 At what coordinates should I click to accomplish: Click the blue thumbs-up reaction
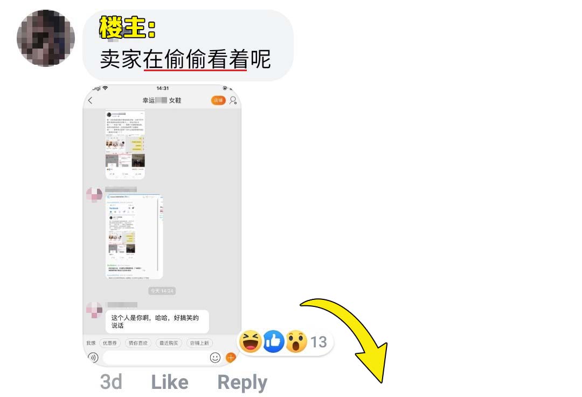(274, 341)
